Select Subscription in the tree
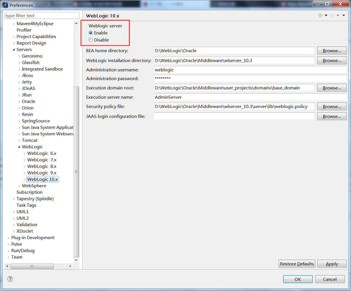Screen dimensions: 351x291 30,192
